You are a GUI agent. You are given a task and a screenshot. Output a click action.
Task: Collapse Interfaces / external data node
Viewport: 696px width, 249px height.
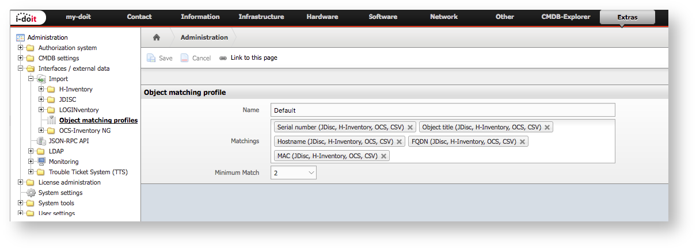[21, 68]
